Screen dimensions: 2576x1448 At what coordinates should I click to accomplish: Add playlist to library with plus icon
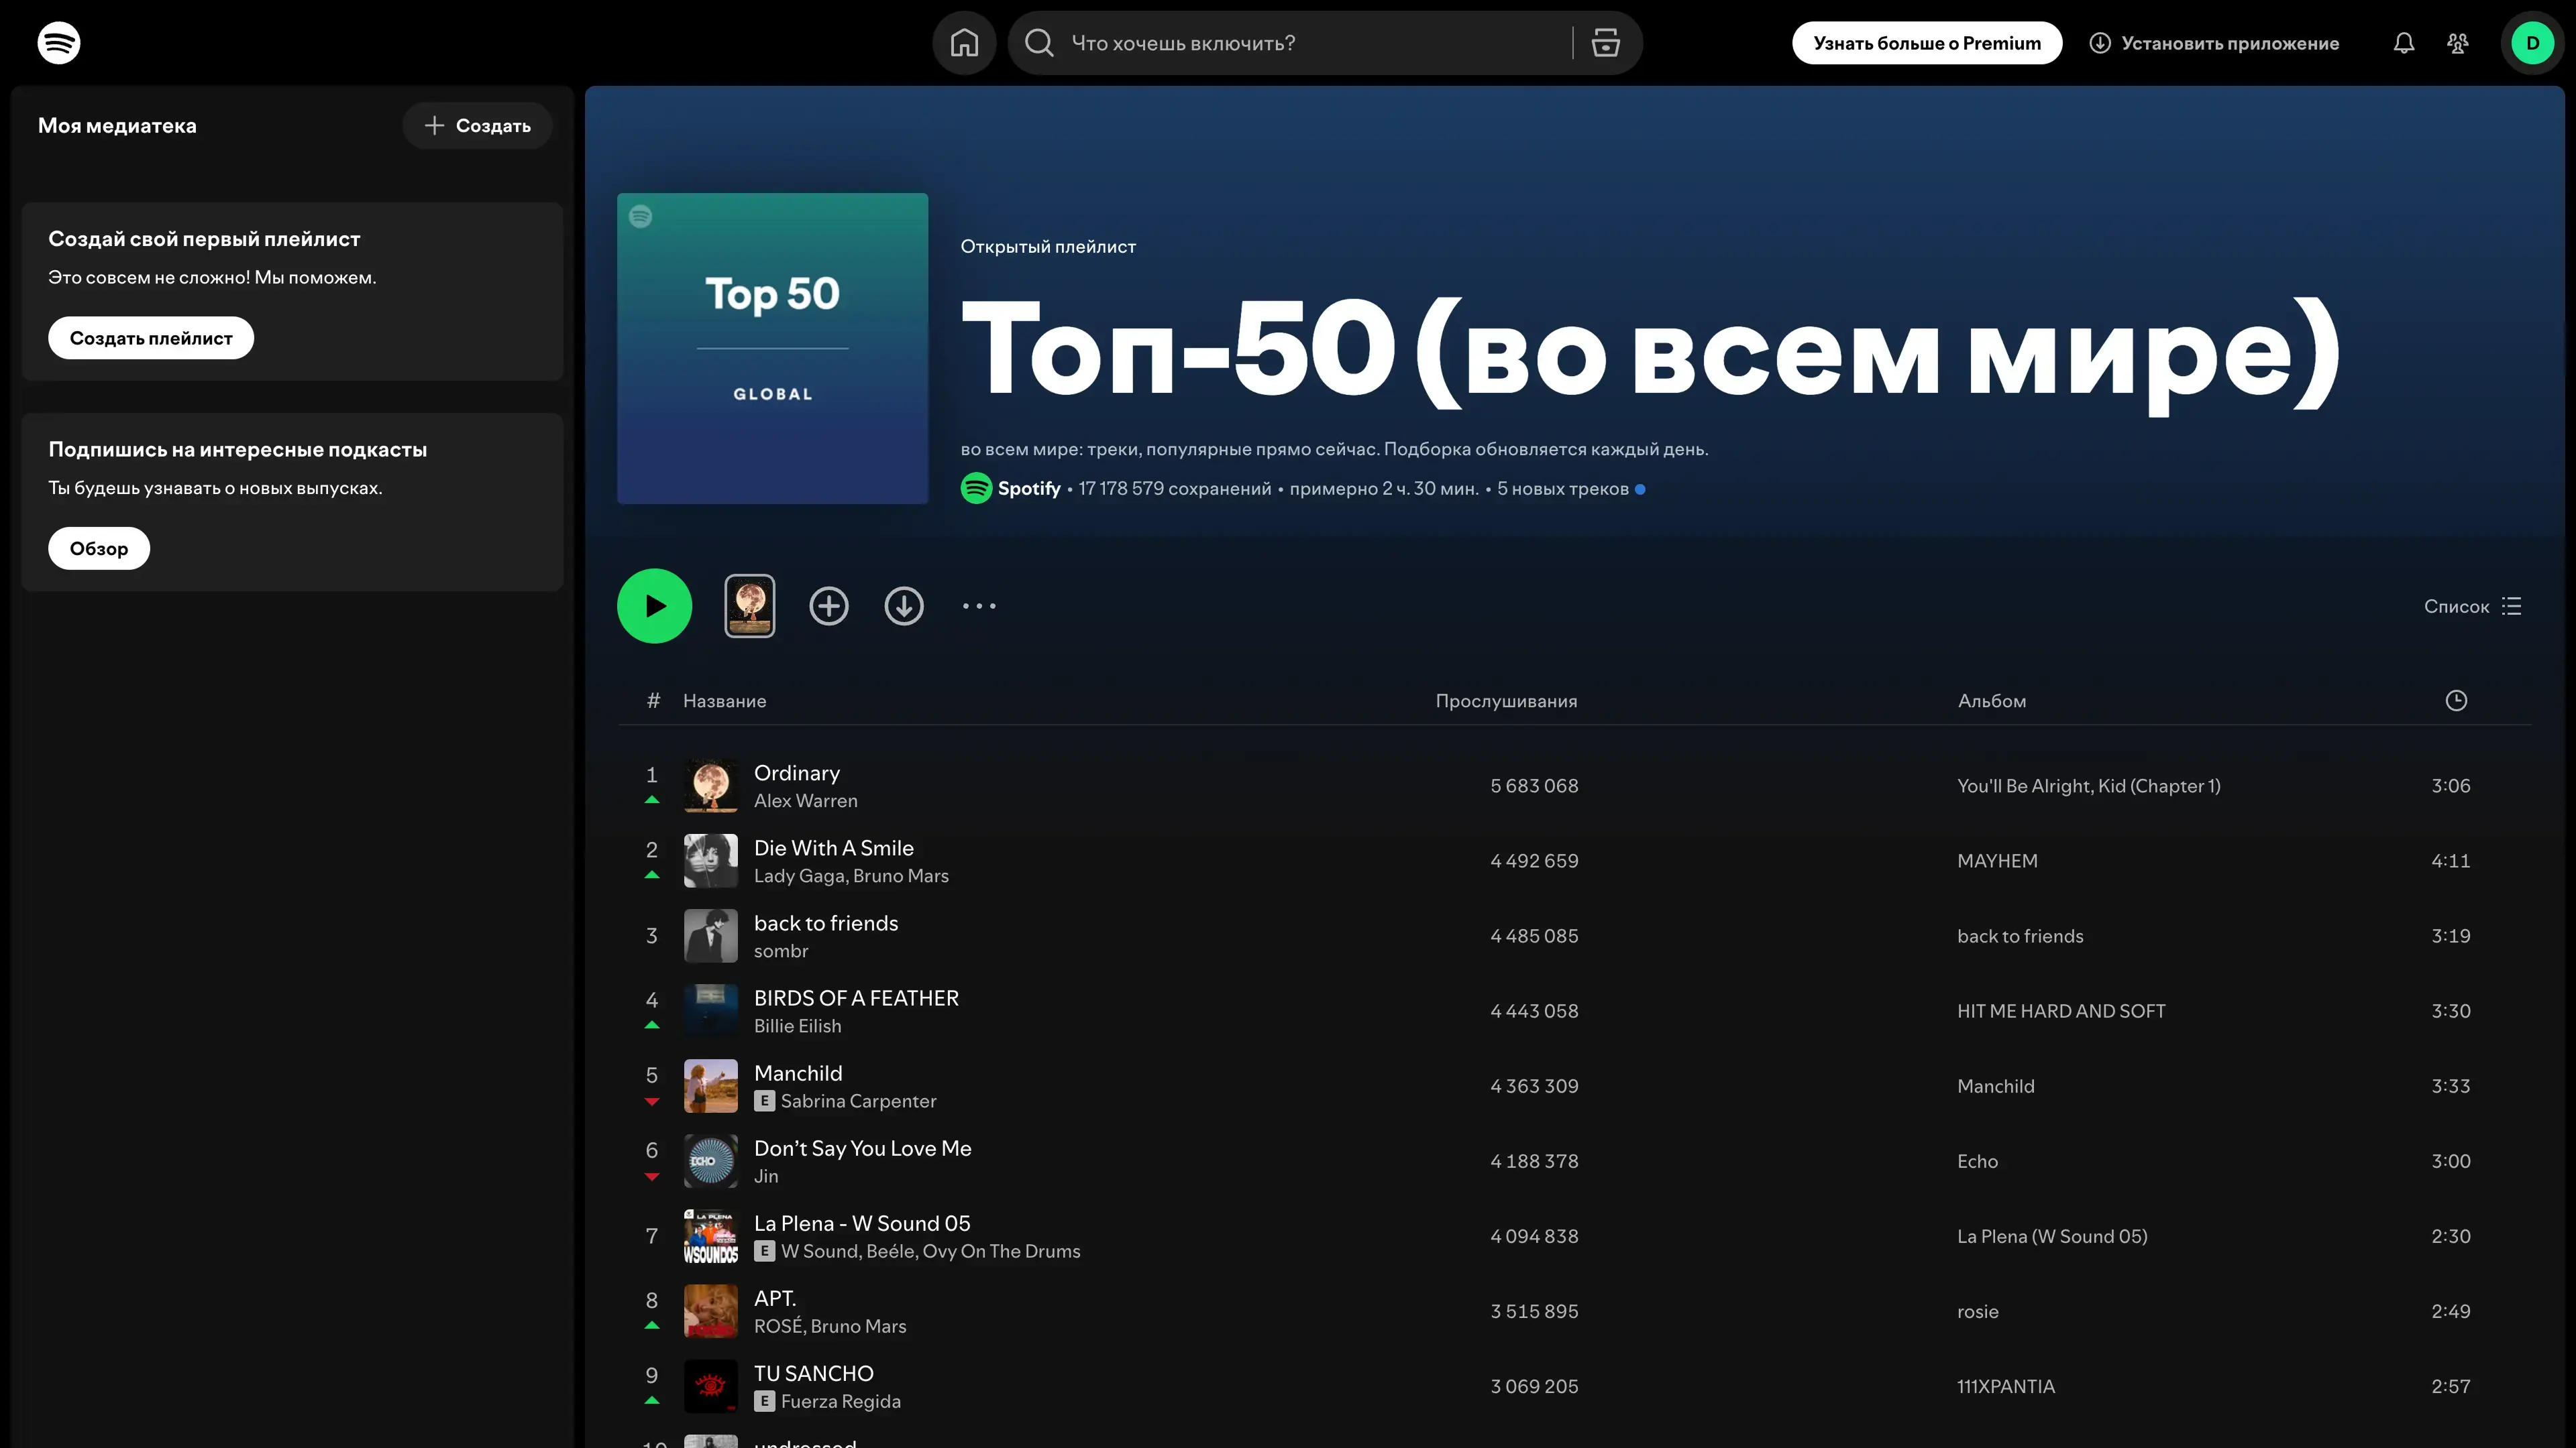tap(828, 605)
